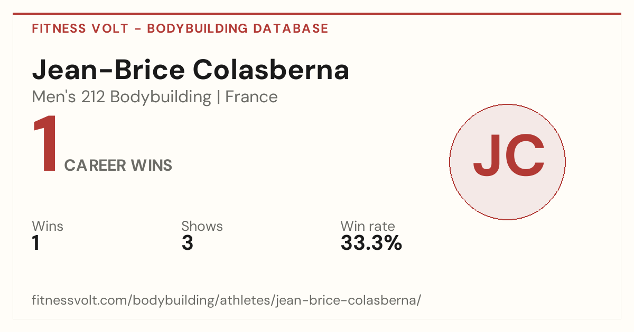Click the Win rate stat label
The image size is (634, 332).
pos(368,227)
